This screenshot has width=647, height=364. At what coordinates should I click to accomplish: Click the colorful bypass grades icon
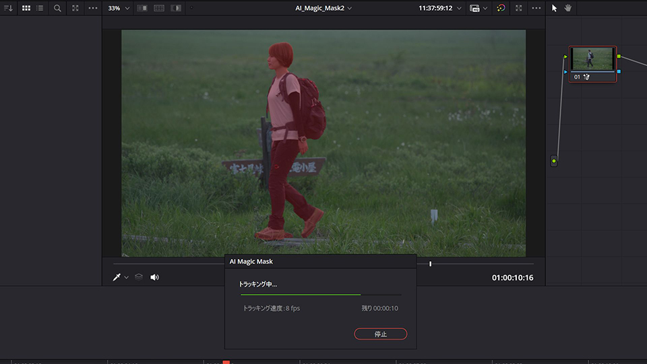click(x=501, y=8)
